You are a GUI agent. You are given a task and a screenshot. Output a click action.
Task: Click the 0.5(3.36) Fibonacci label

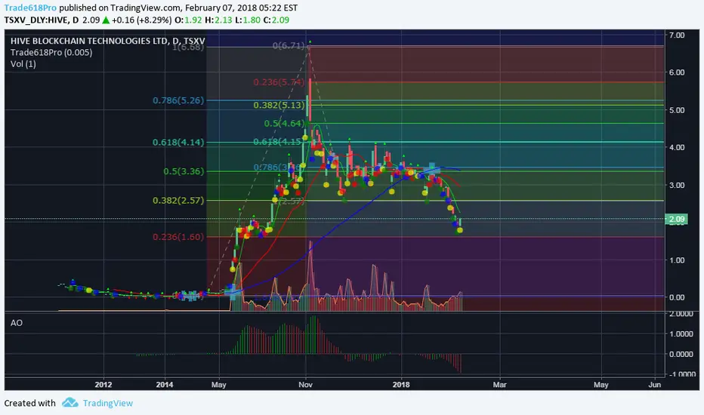pyautogui.click(x=184, y=171)
